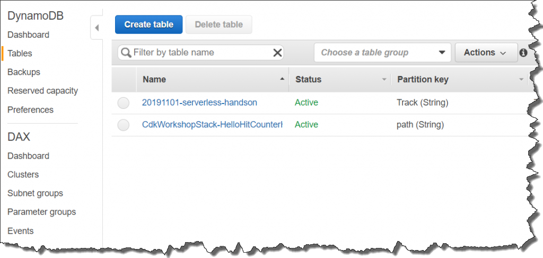The height and width of the screenshot is (258, 543).
Task: Open the 20191101-serverless-handson table link
Action: pos(199,102)
